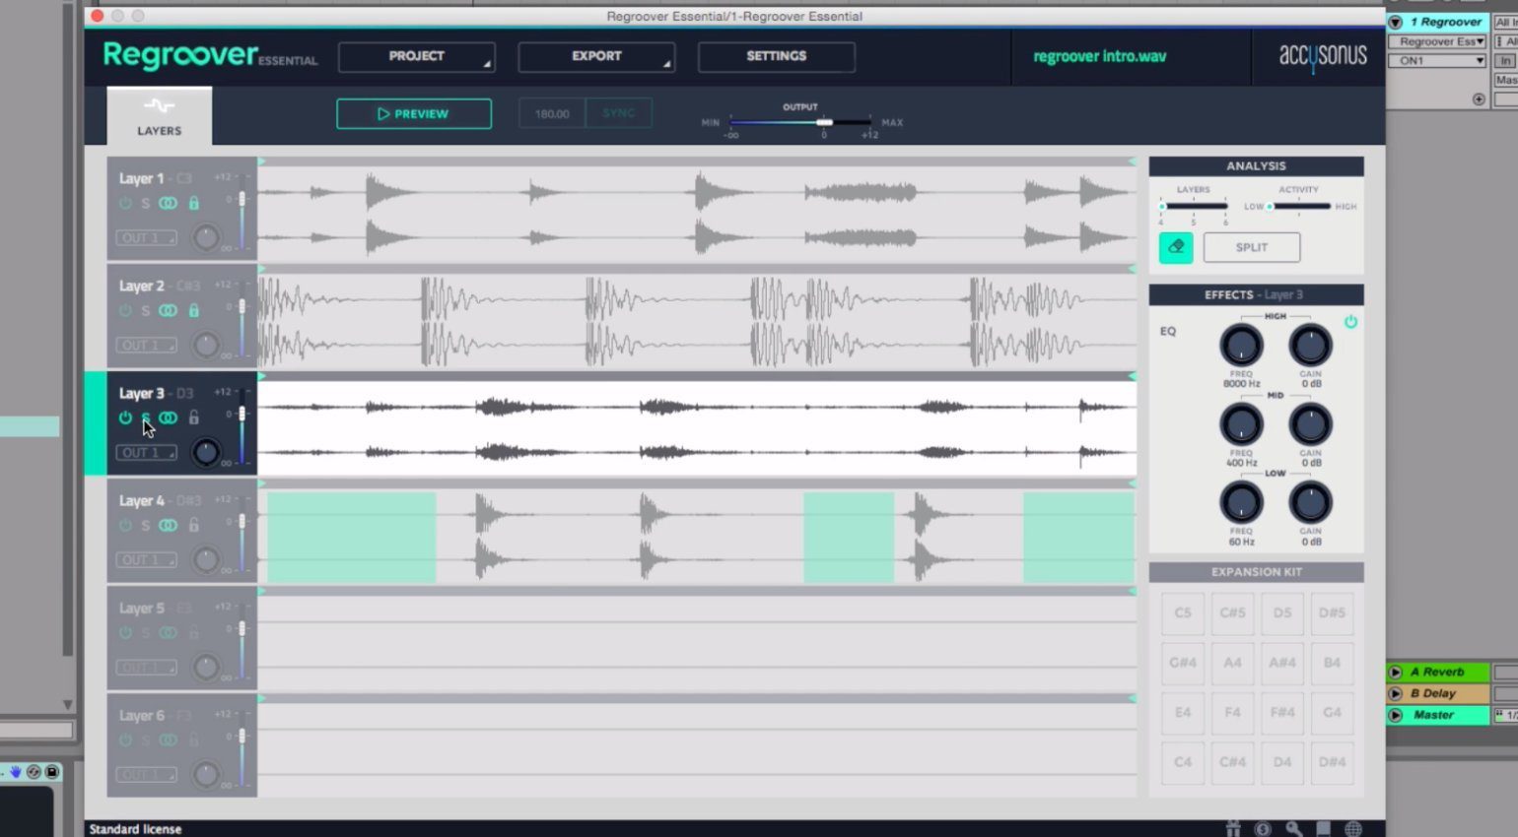This screenshot has width=1518, height=837.
Task: Click the LOW band FREQ knob at 60 Hz
Action: pos(1241,502)
